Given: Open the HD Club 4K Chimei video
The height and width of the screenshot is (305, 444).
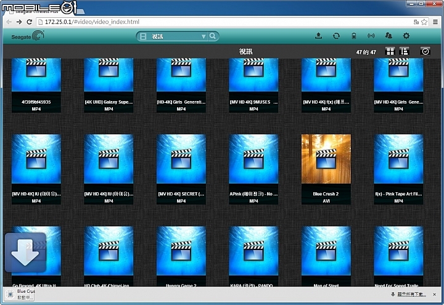Looking at the screenshot, I should [109, 256].
